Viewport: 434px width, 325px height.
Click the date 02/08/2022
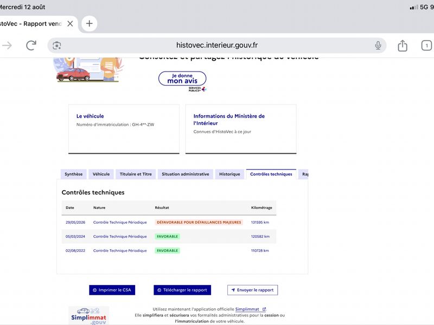(75, 251)
